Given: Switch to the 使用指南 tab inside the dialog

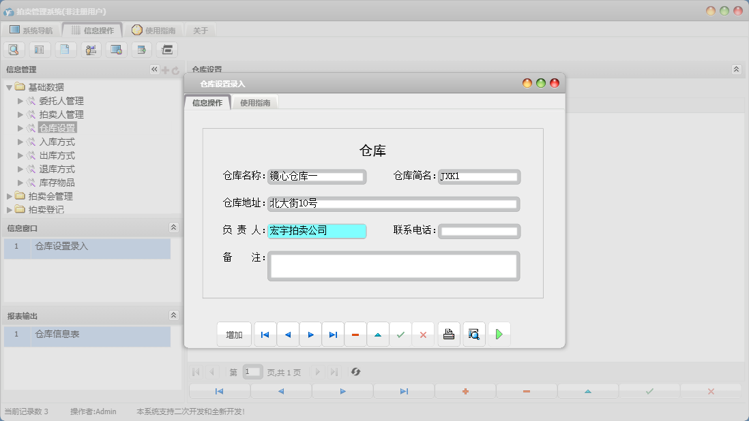Looking at the screenshot, I should pyautogui.click(x=256, y=102).
